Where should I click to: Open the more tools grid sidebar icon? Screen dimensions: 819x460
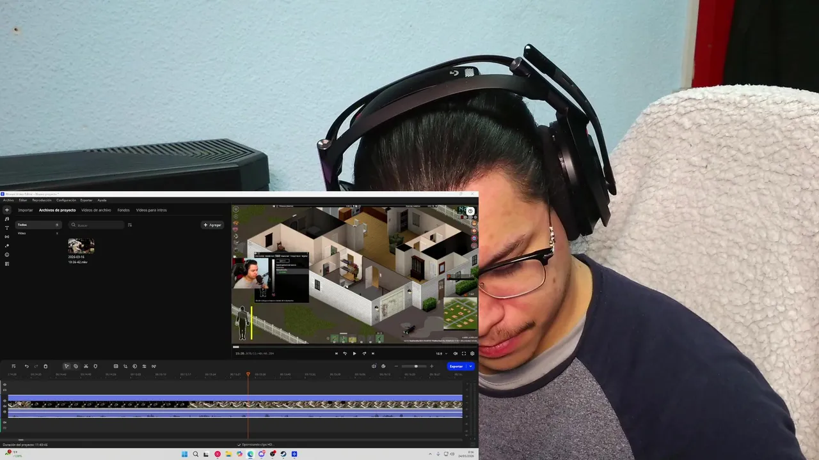coord(7,264)
